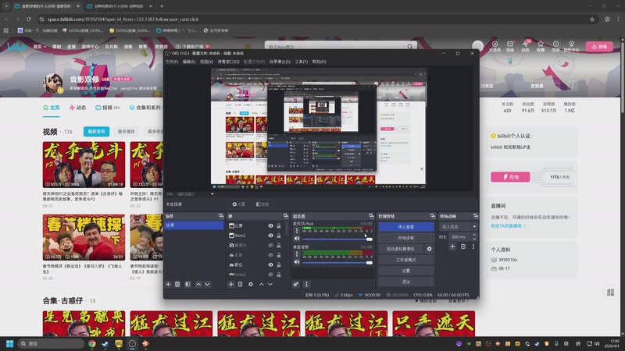Open the 淡入淡出 transition dropdown

[458, 226]
